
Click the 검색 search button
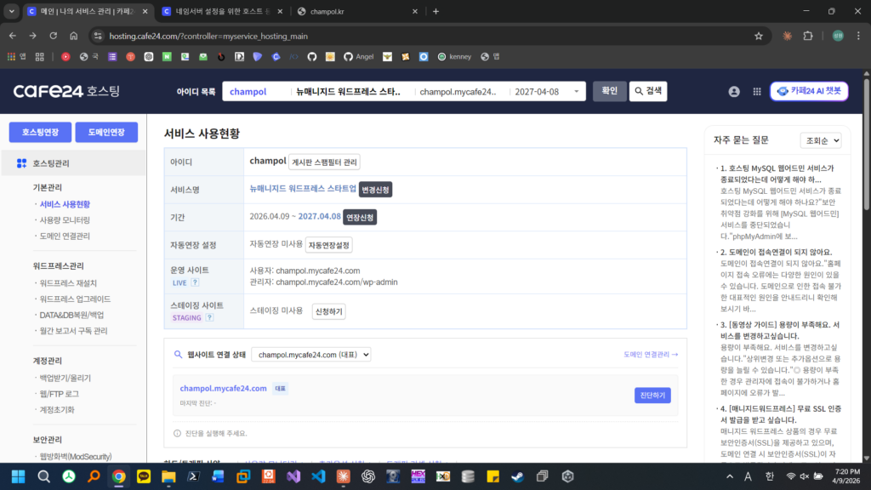[648, 91]
